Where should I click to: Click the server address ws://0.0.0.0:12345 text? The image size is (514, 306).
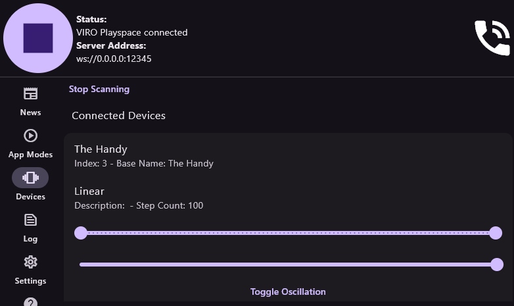coord(114,59)
